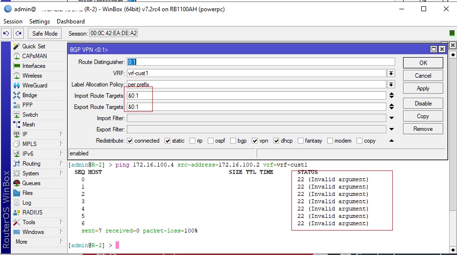
Task: Toggle the vpn redistribute checkbox
Action: [255, 141]
